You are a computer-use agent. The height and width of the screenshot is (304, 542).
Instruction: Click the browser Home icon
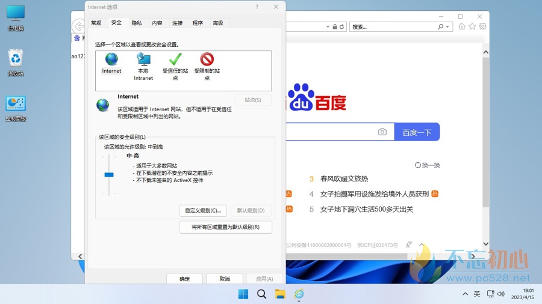462,26
